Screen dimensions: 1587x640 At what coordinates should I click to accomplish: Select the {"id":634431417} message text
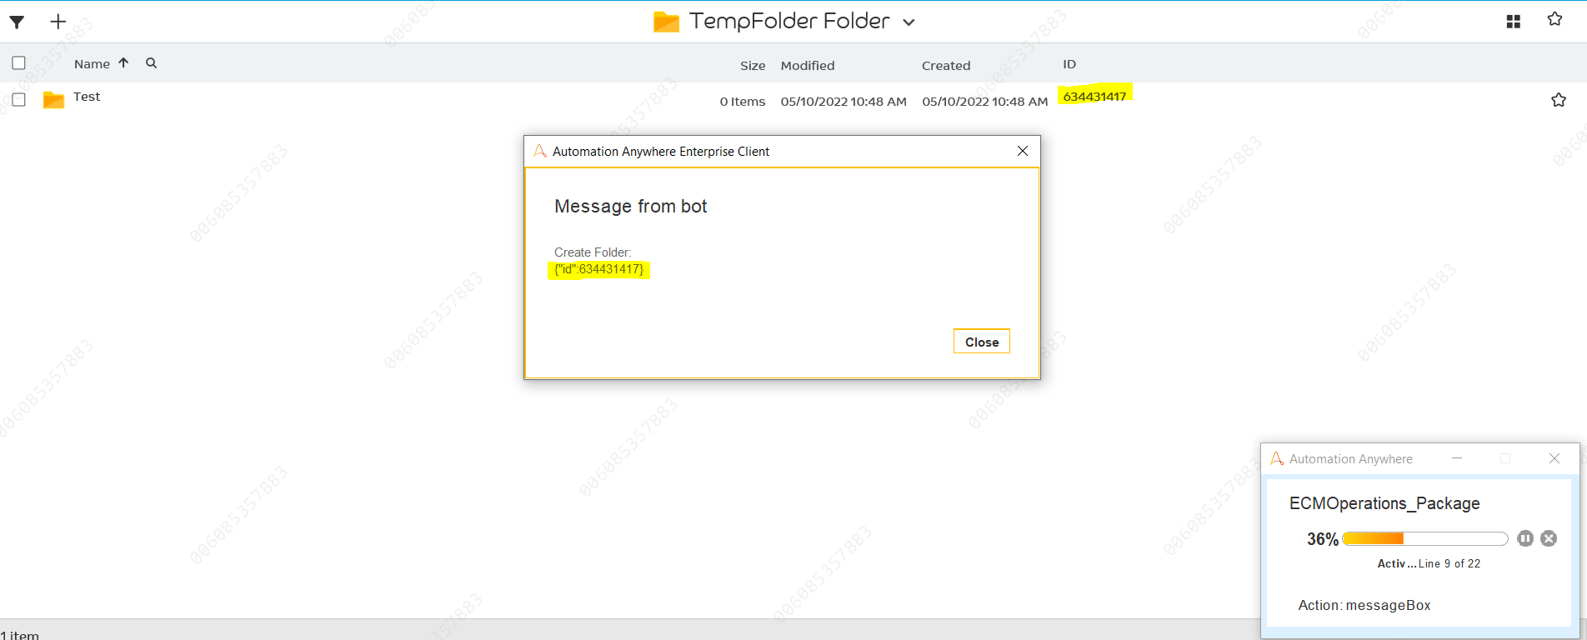tap(599, 269)
